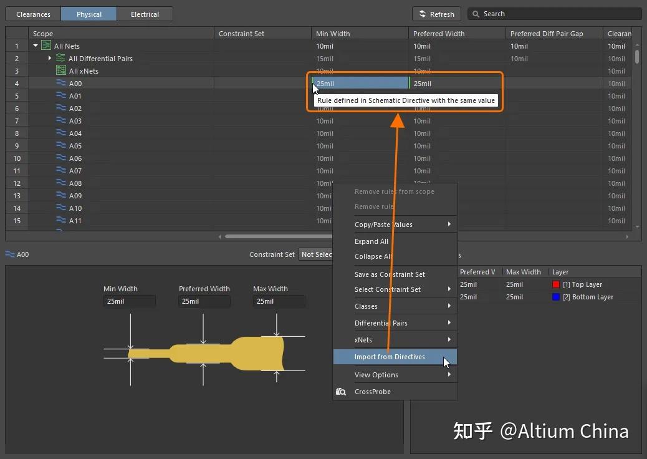Viewport: 647px width, 459px height.
Task: Click the CrossProbe camera icon
Action: click(x=341, y=391)
